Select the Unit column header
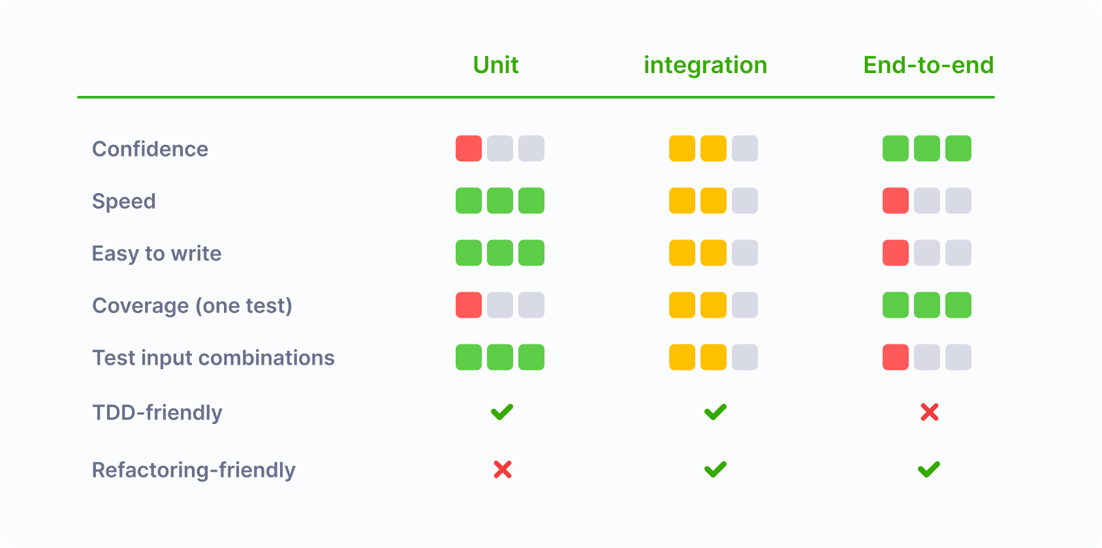Image resolution: width=1102 pixels, height=548 pixels. coord(496,65)
